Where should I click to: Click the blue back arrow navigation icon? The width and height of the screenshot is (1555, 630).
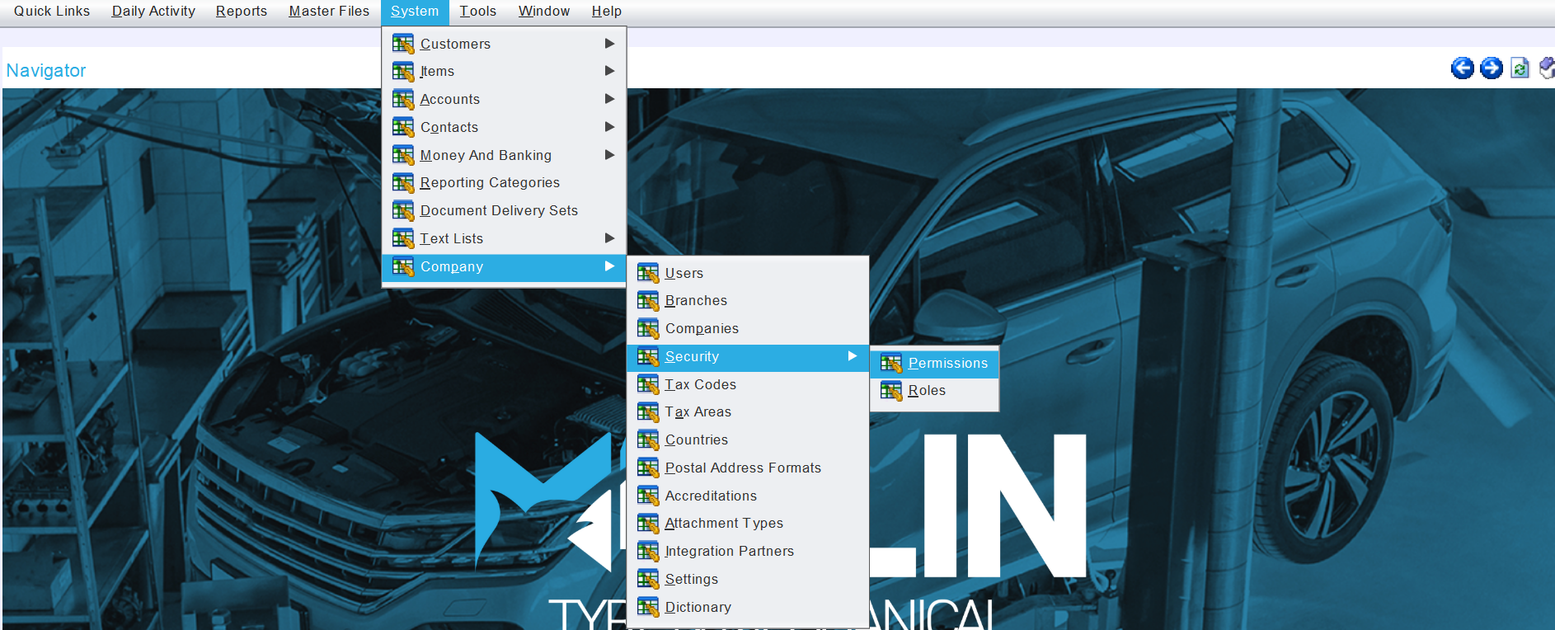1463,68
